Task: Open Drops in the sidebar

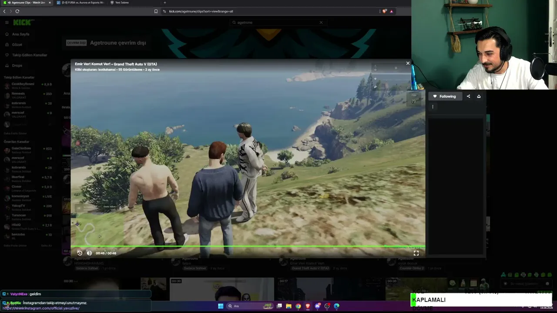Action: 14,66
